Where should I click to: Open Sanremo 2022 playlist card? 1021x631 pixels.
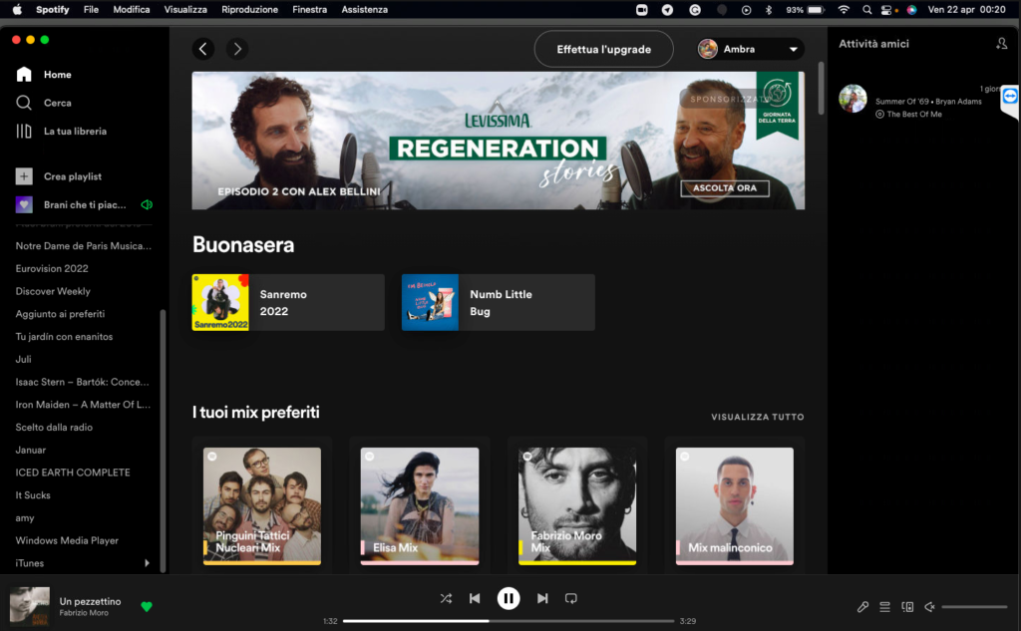tap(288, 302)
